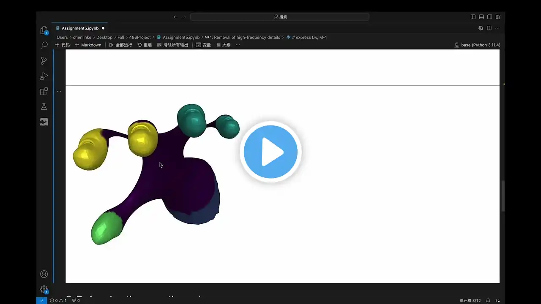Run all cells (全部运行)
541x304 pixels.
(x=120, y=45)
